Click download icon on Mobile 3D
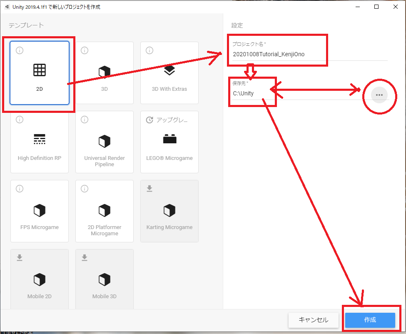 click(85, 257)
